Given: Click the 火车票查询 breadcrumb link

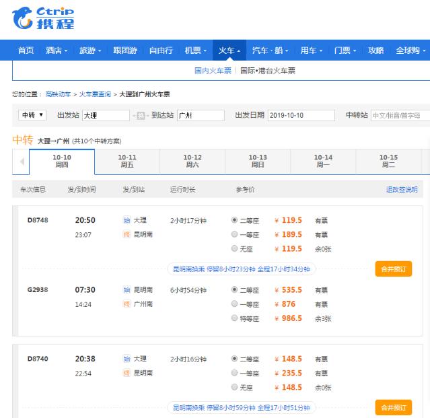Looking at the screenshot, I should pos(95,94).
